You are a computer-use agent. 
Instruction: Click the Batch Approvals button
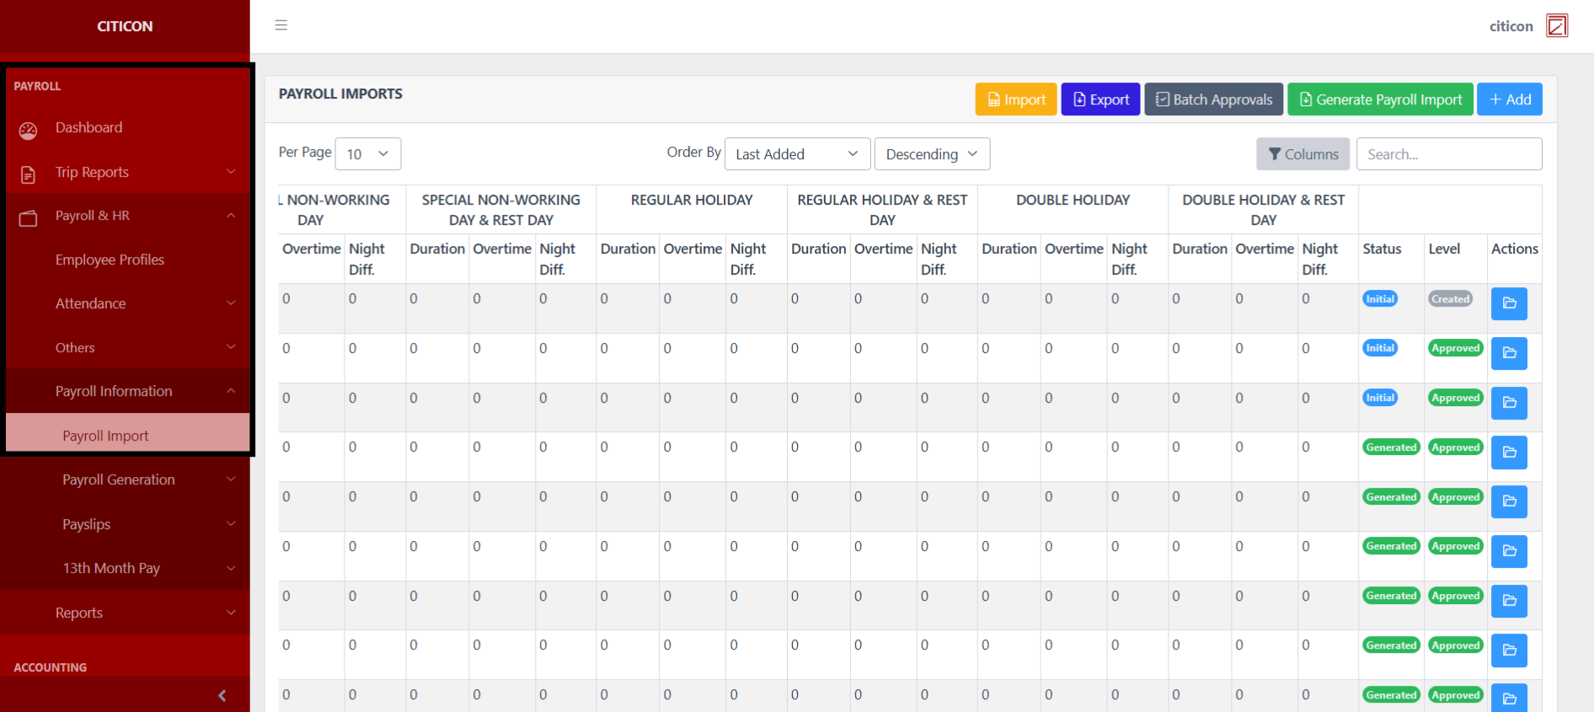[1212, 99]
